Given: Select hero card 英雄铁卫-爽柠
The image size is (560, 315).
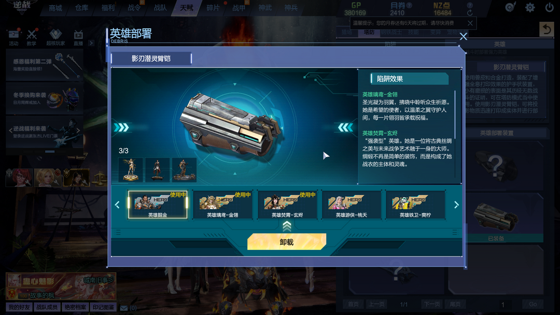Looking at the screenshot, I should point(415,205).
